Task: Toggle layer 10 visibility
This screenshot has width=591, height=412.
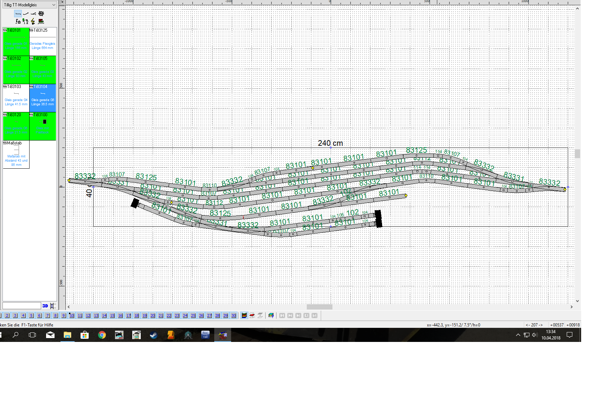Action: (x=72, y=316)
